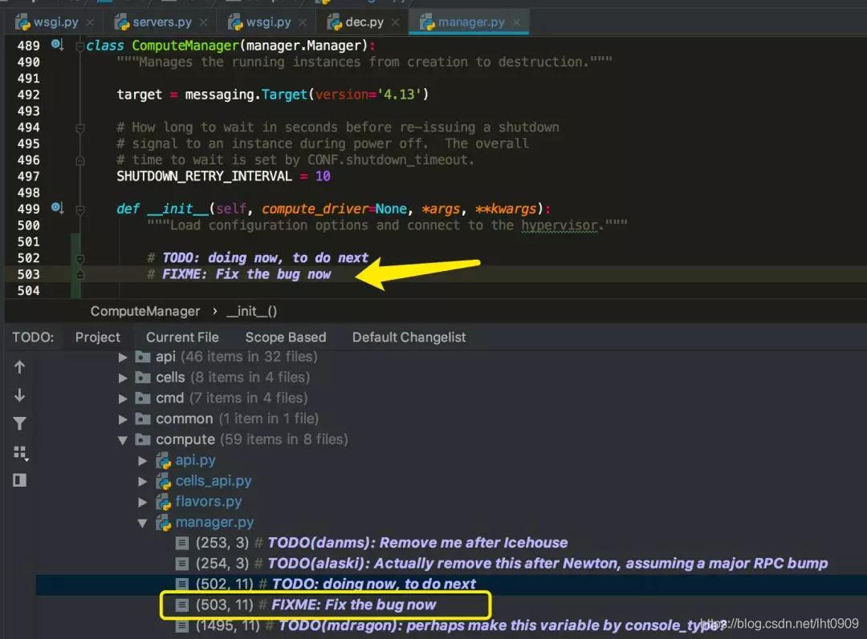Place cursor on the FIXME comment line 503

(x=239, y=274)
